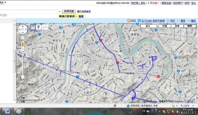Click the taskbar clock showing 下午 10:08

coord(188,110)
